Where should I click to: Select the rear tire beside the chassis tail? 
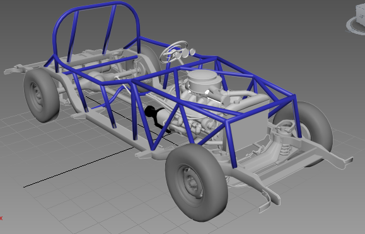click(42, 95)
